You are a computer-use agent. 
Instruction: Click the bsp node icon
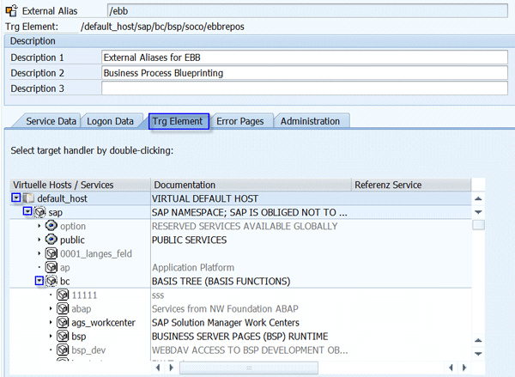(x=63, y=337)
